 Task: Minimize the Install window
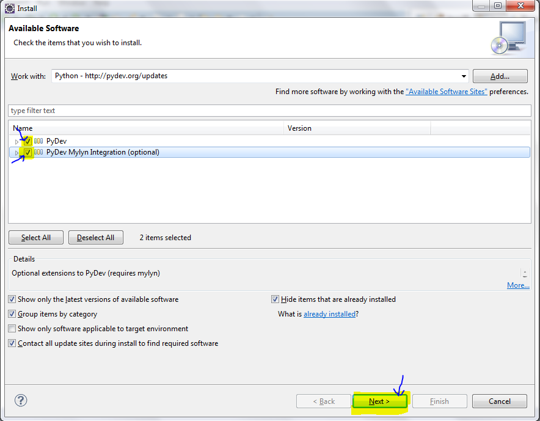pyautogui.click(x=481, y=6)
